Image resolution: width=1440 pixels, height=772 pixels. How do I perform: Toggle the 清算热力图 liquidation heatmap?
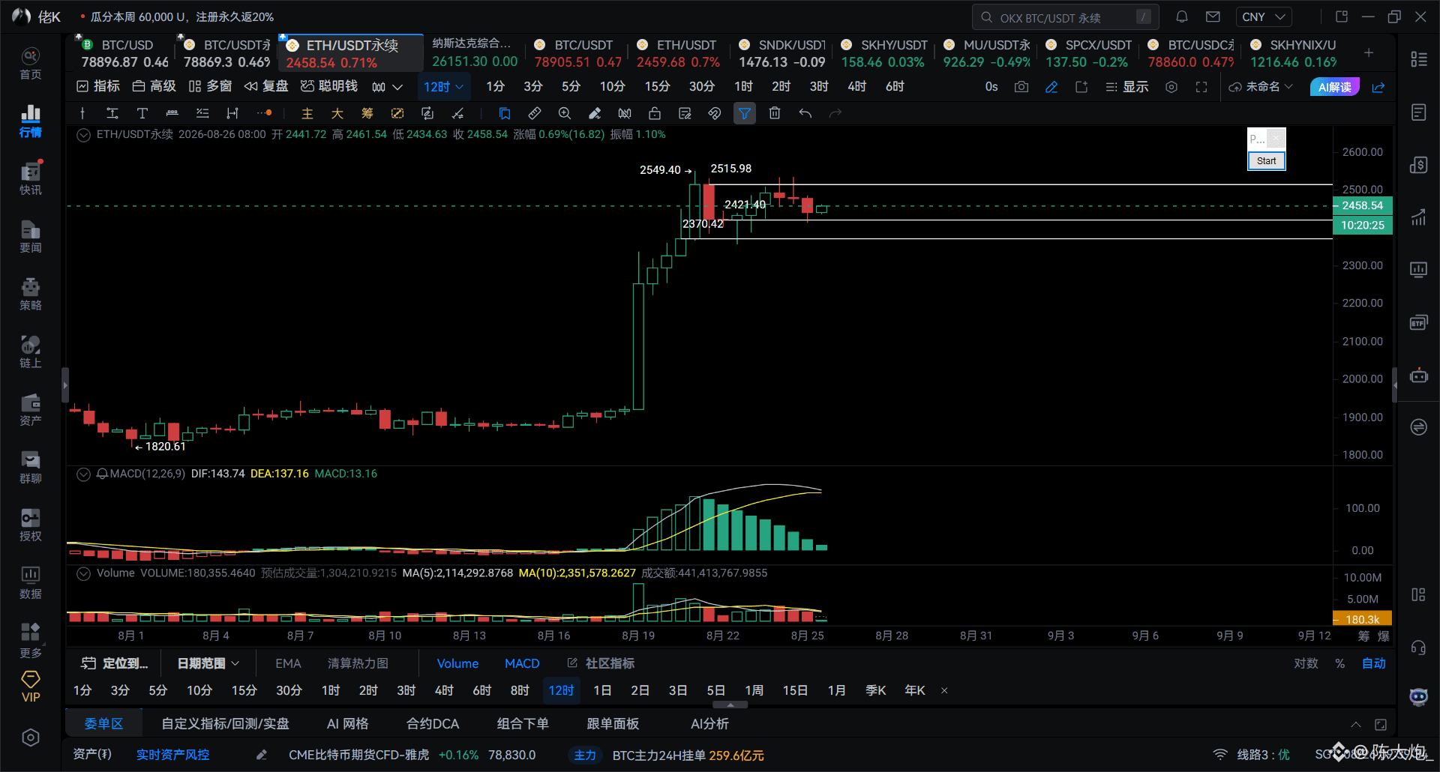click(x=358, y=663)
